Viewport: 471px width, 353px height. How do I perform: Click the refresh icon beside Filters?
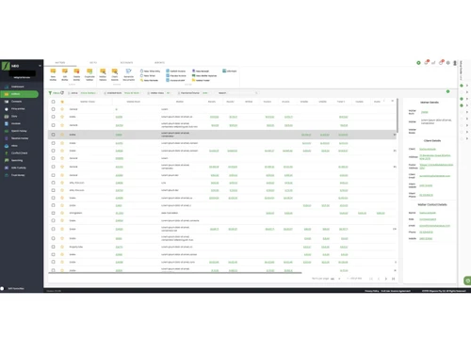point(62,93)
